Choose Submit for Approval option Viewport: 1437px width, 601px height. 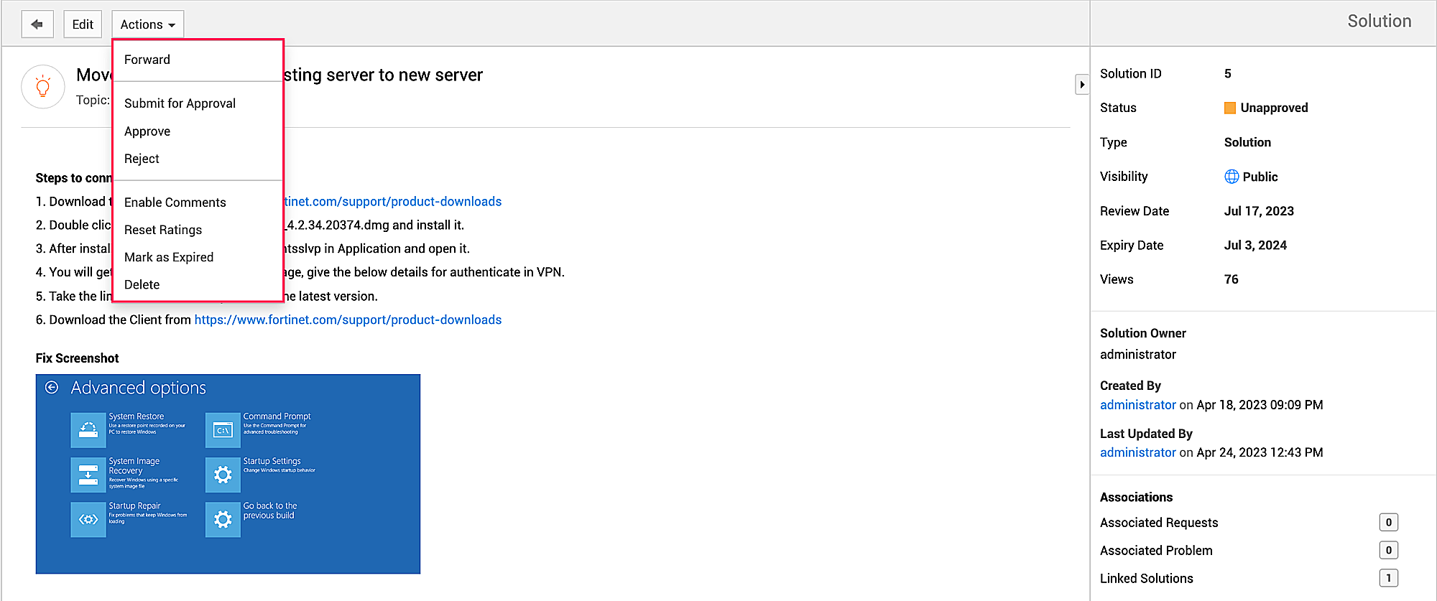pyautogui.click(x=180, y=103)
